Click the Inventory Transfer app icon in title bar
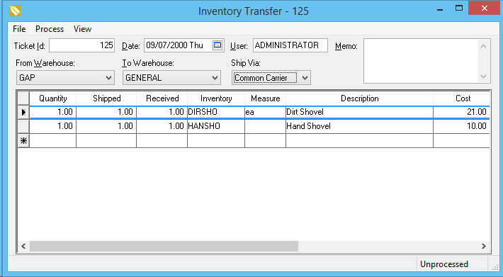The width and height of the screenshot is (503, 277). pyautogui.click(x=15, y=11)
